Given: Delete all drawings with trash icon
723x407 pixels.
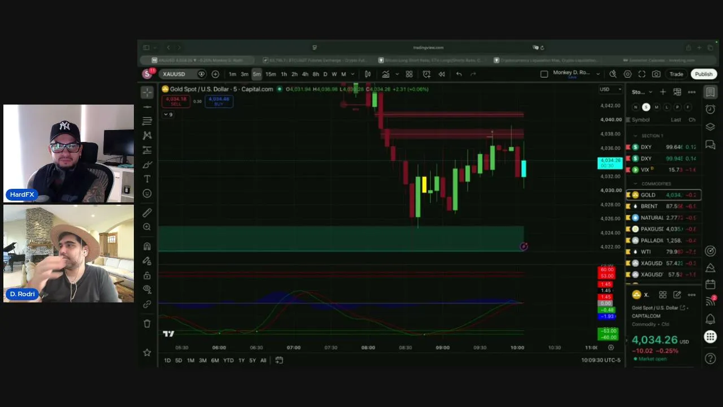Looking at the screenshot, I should tap(147, 323).
